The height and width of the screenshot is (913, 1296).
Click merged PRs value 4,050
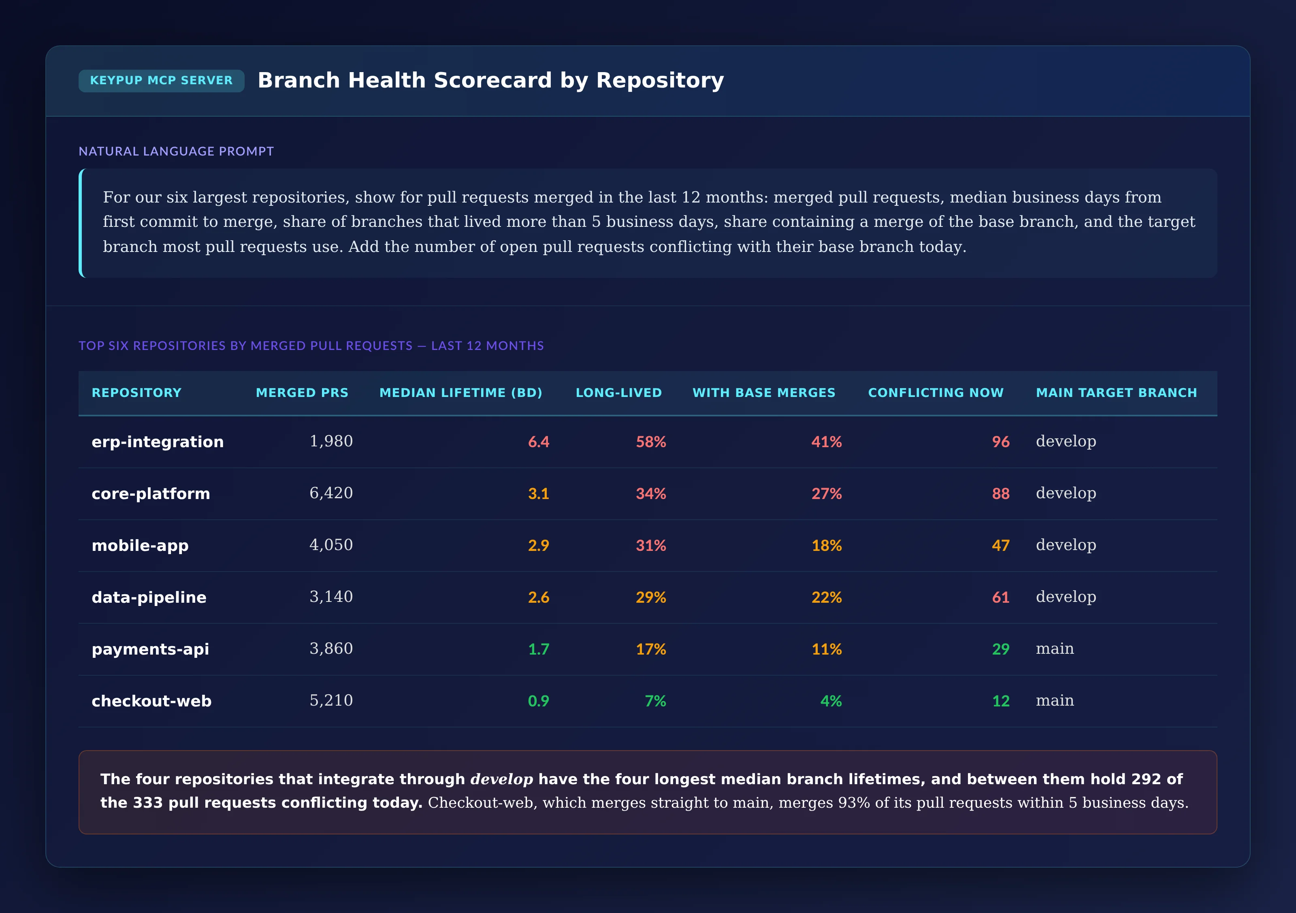tap(331, 546)
